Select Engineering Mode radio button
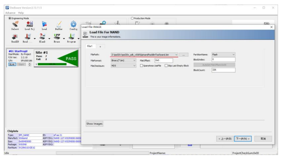The height and width of the screenshot is (160, 291). tap(10, 18)
